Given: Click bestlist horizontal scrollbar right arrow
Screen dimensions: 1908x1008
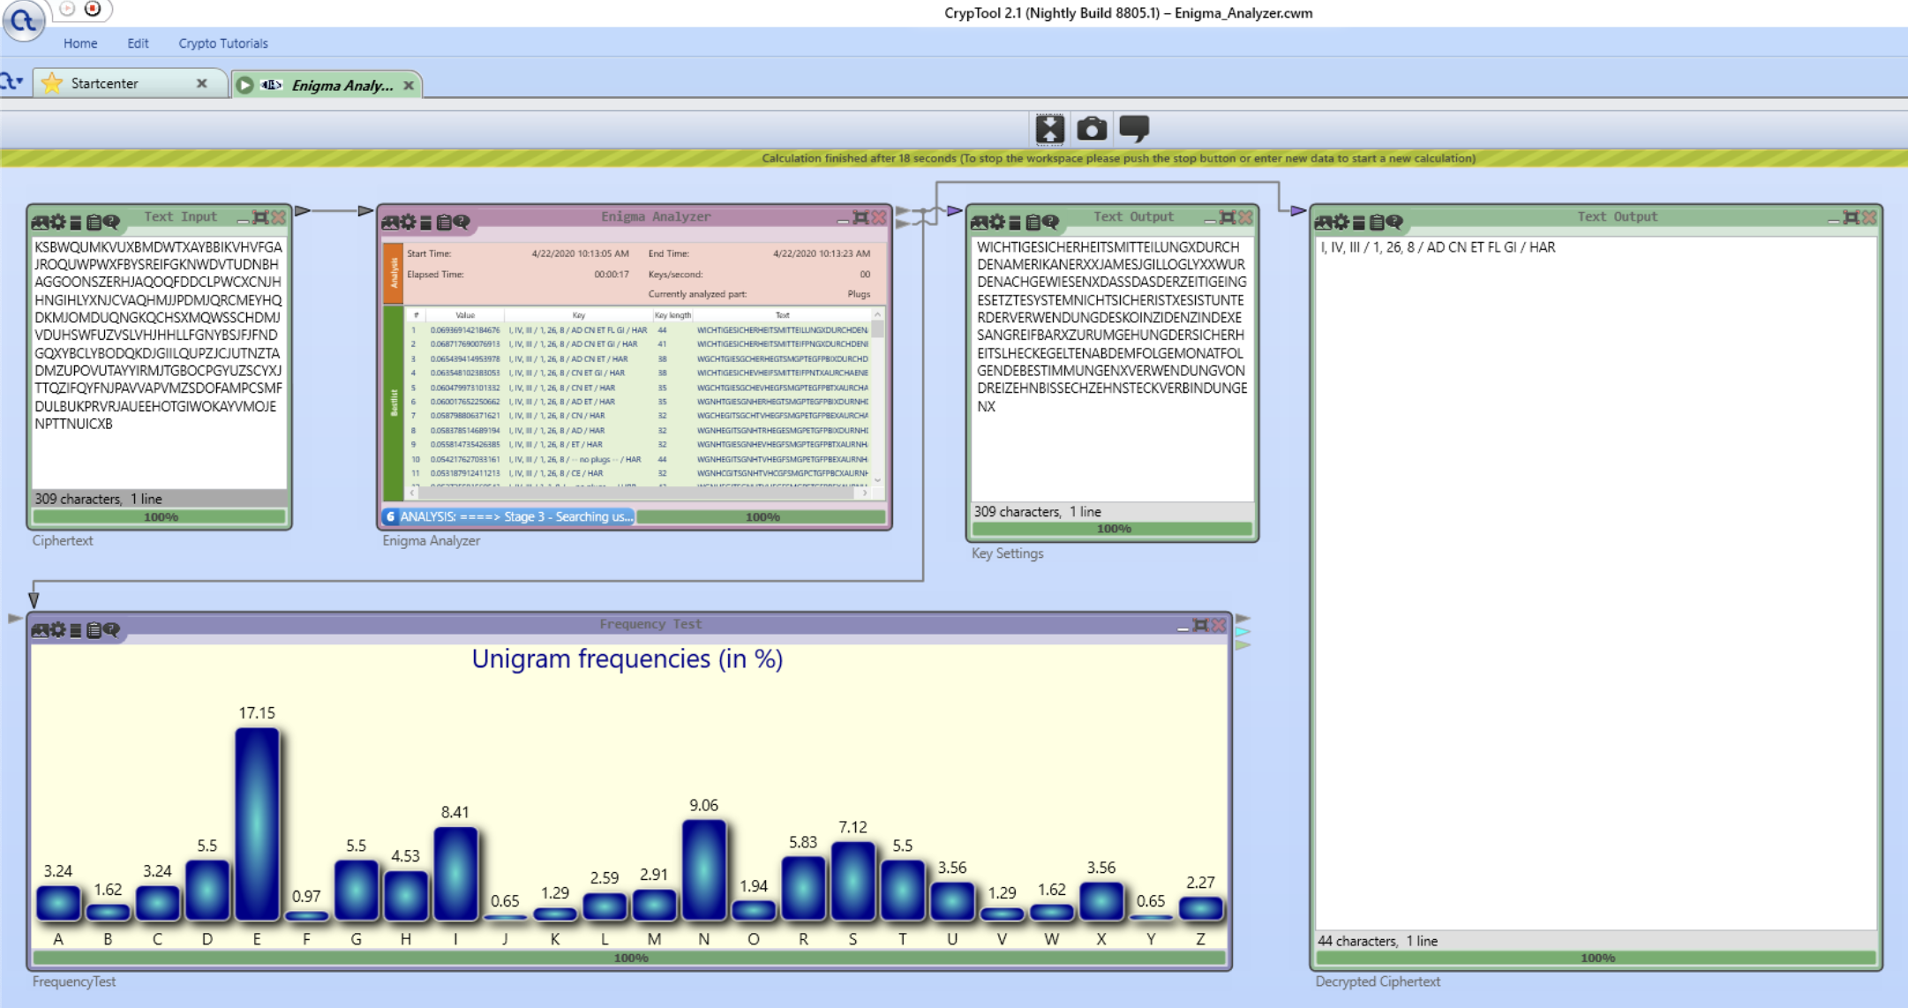Looking at the screenshot, I should pyautogui.click(x=864, y=493).
